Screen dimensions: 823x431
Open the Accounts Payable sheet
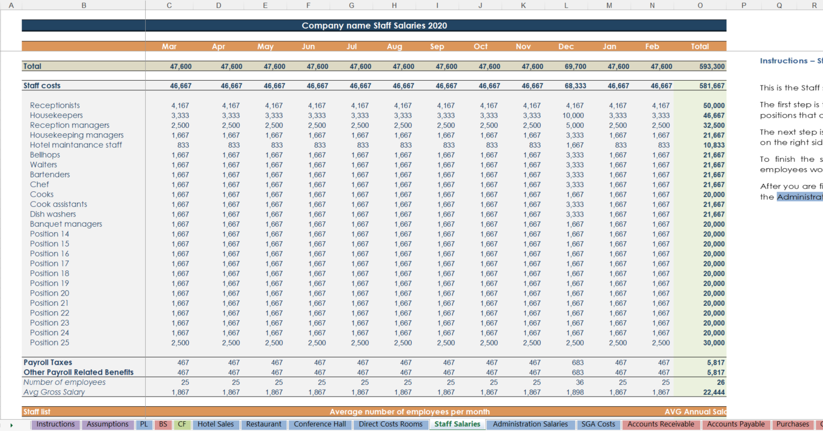(x=736, y=424)
